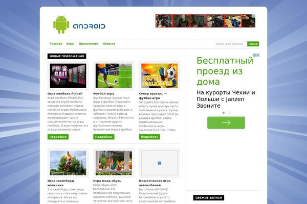This screenshot has height=204, width=307.
Task: Click Подробнее under the Pinball game
Action: [58, 137]
